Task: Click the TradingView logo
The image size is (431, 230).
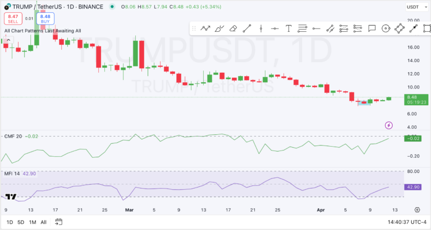Action: click(11, 196)
